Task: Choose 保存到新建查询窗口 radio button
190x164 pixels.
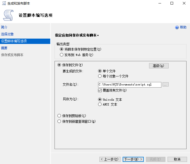Action: (59, 121)
